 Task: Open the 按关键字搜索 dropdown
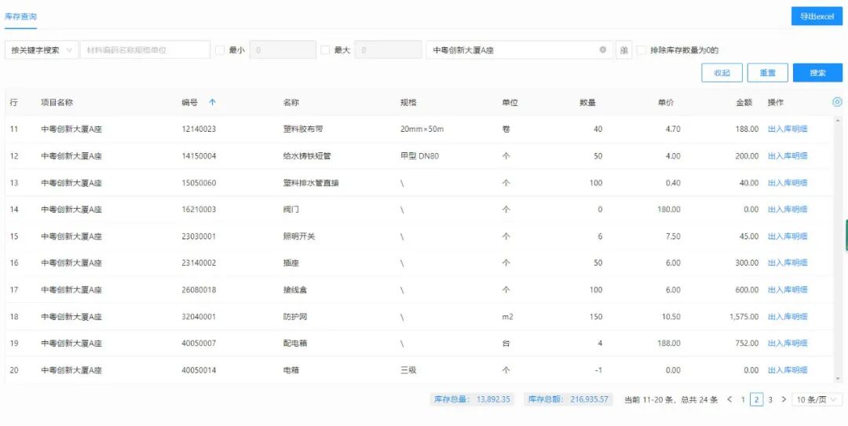coord(42,49)
